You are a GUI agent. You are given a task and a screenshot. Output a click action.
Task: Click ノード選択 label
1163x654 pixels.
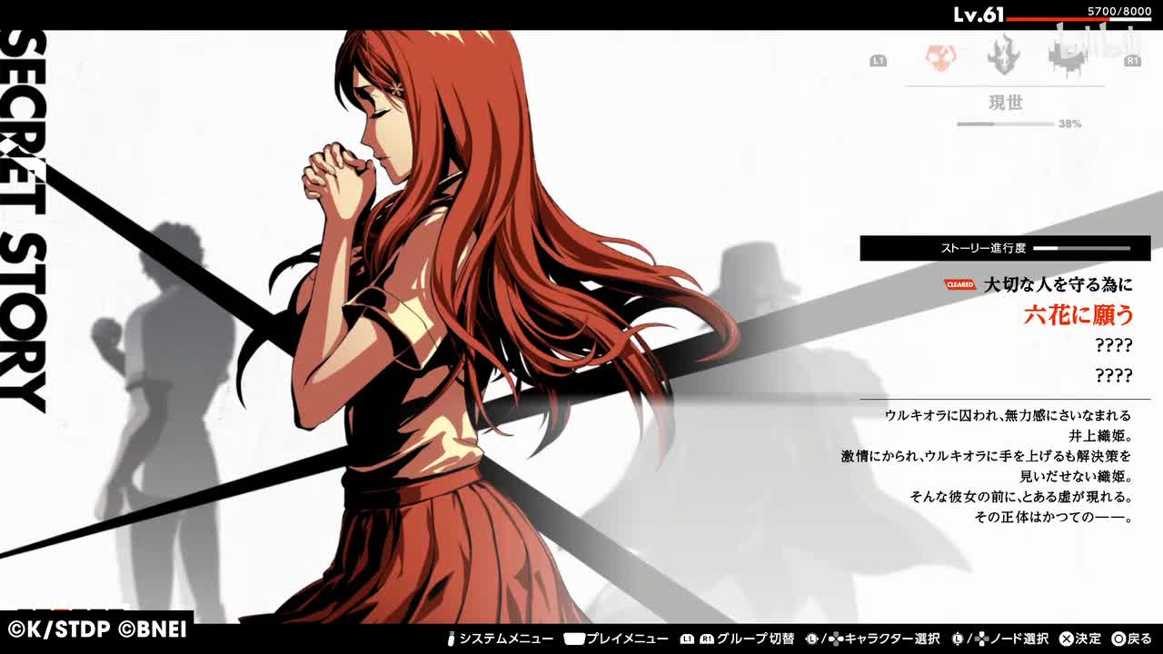(x=1019, y=639)
